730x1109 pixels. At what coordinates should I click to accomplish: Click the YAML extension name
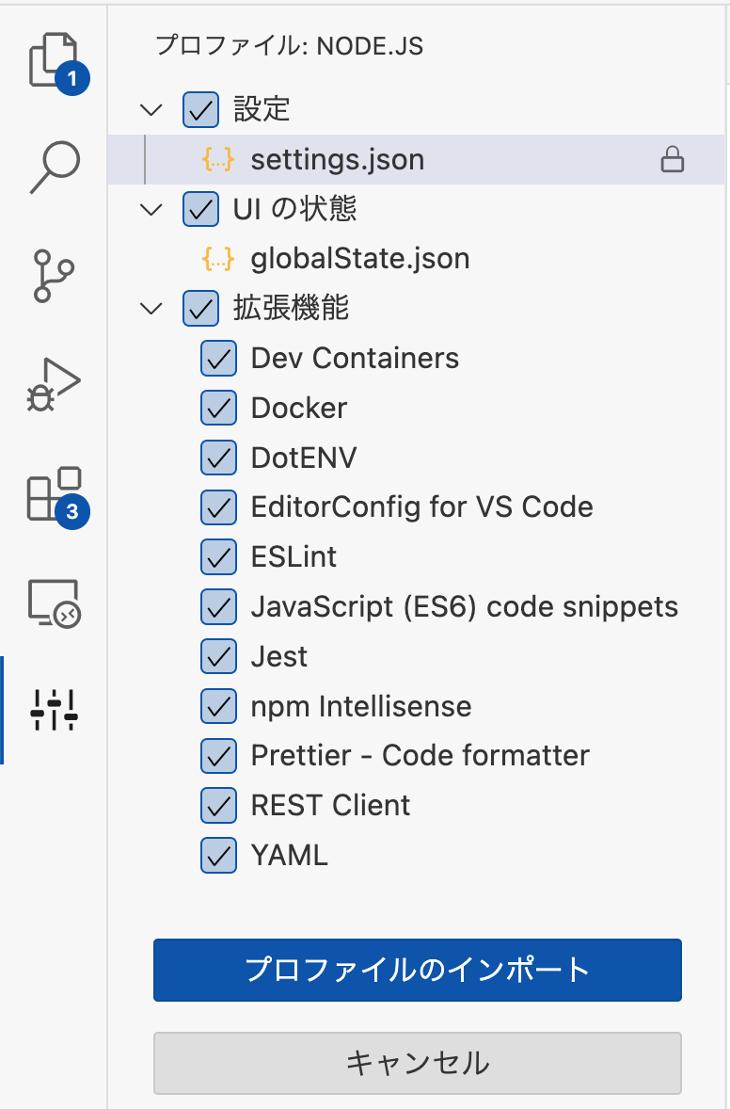coord(289,855)
